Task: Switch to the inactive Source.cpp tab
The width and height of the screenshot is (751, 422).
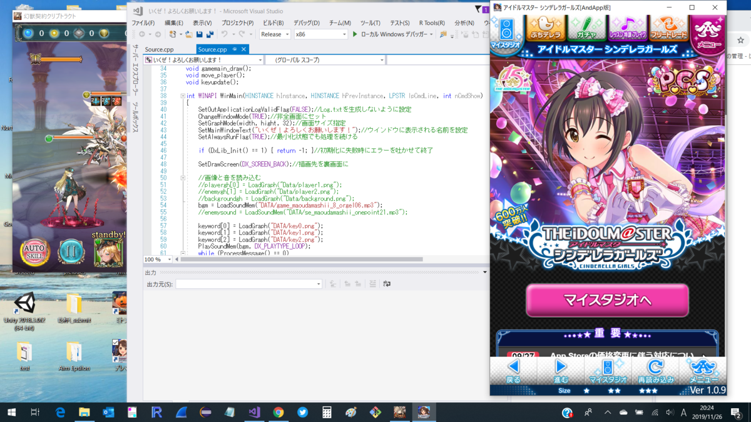Action: point(159,49)
